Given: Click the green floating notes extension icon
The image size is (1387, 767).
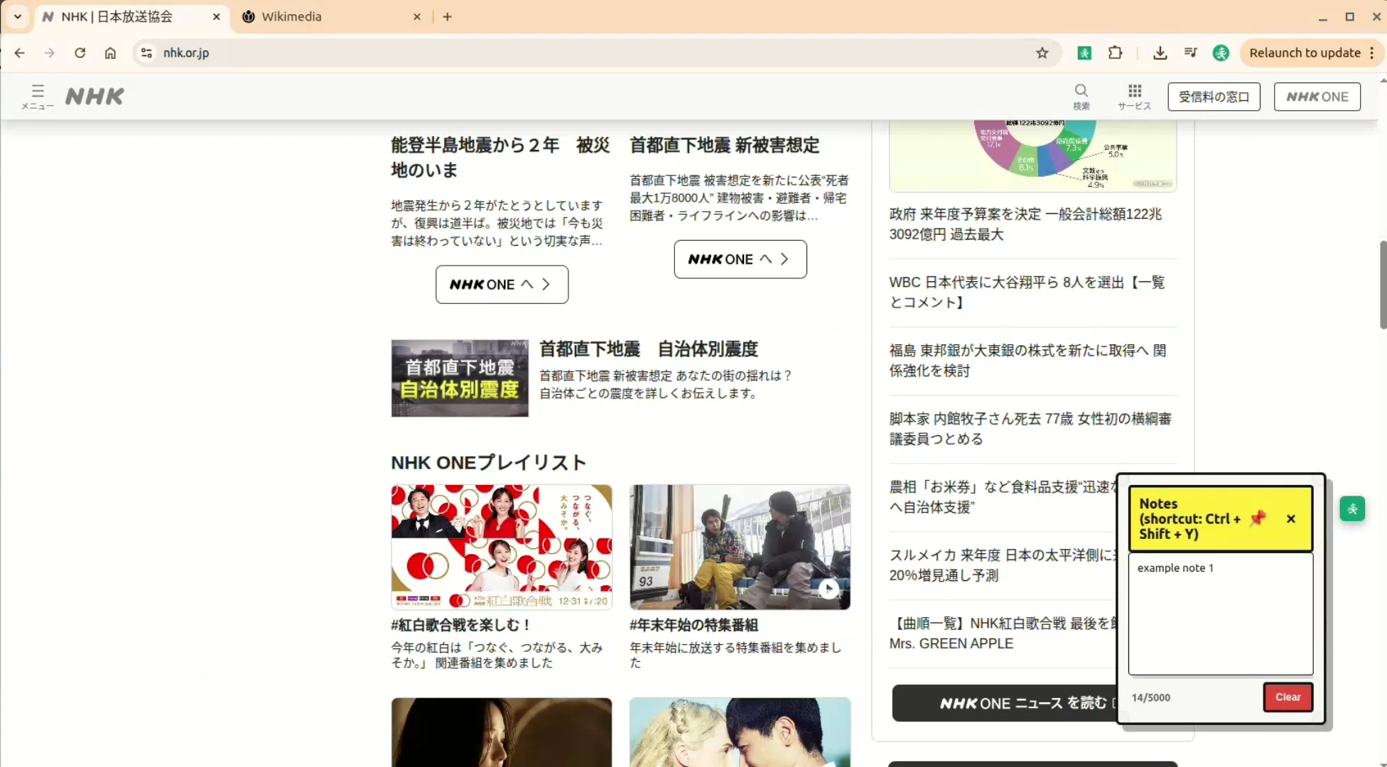Looking at the screenshot, I should [1351, 508].
